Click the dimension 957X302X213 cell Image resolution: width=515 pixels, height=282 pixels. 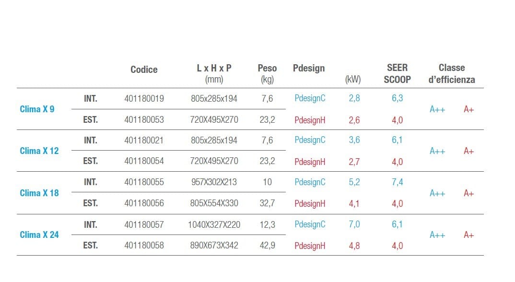214,182
